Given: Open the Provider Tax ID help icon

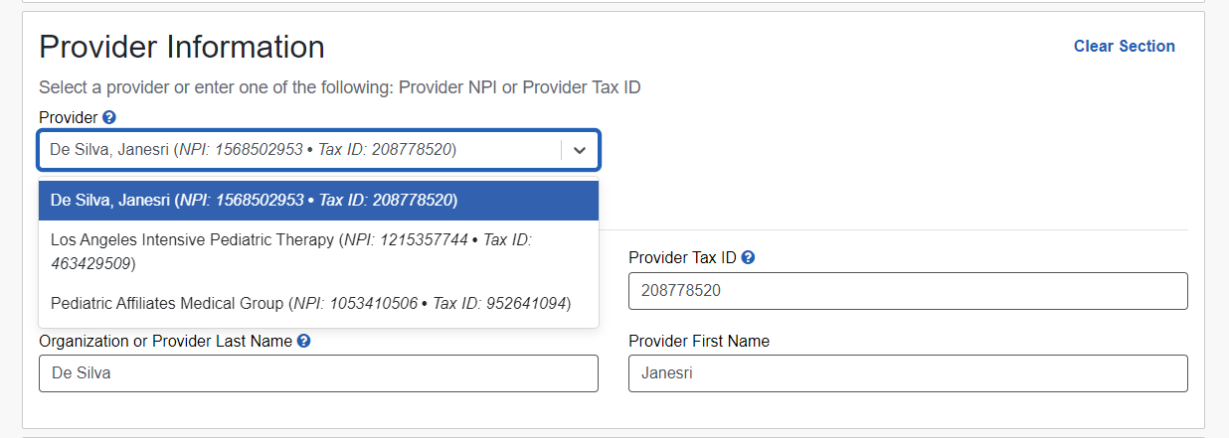Looking at the screenshot, I should 748,257.
